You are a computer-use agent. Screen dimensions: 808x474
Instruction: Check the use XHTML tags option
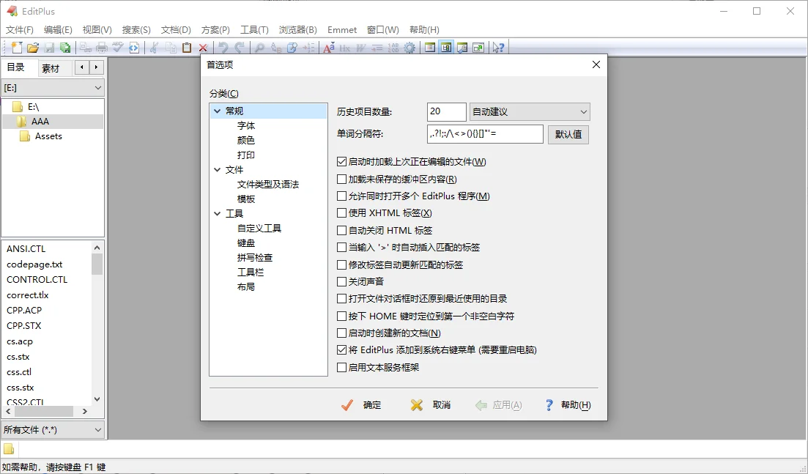pos(341,212)
